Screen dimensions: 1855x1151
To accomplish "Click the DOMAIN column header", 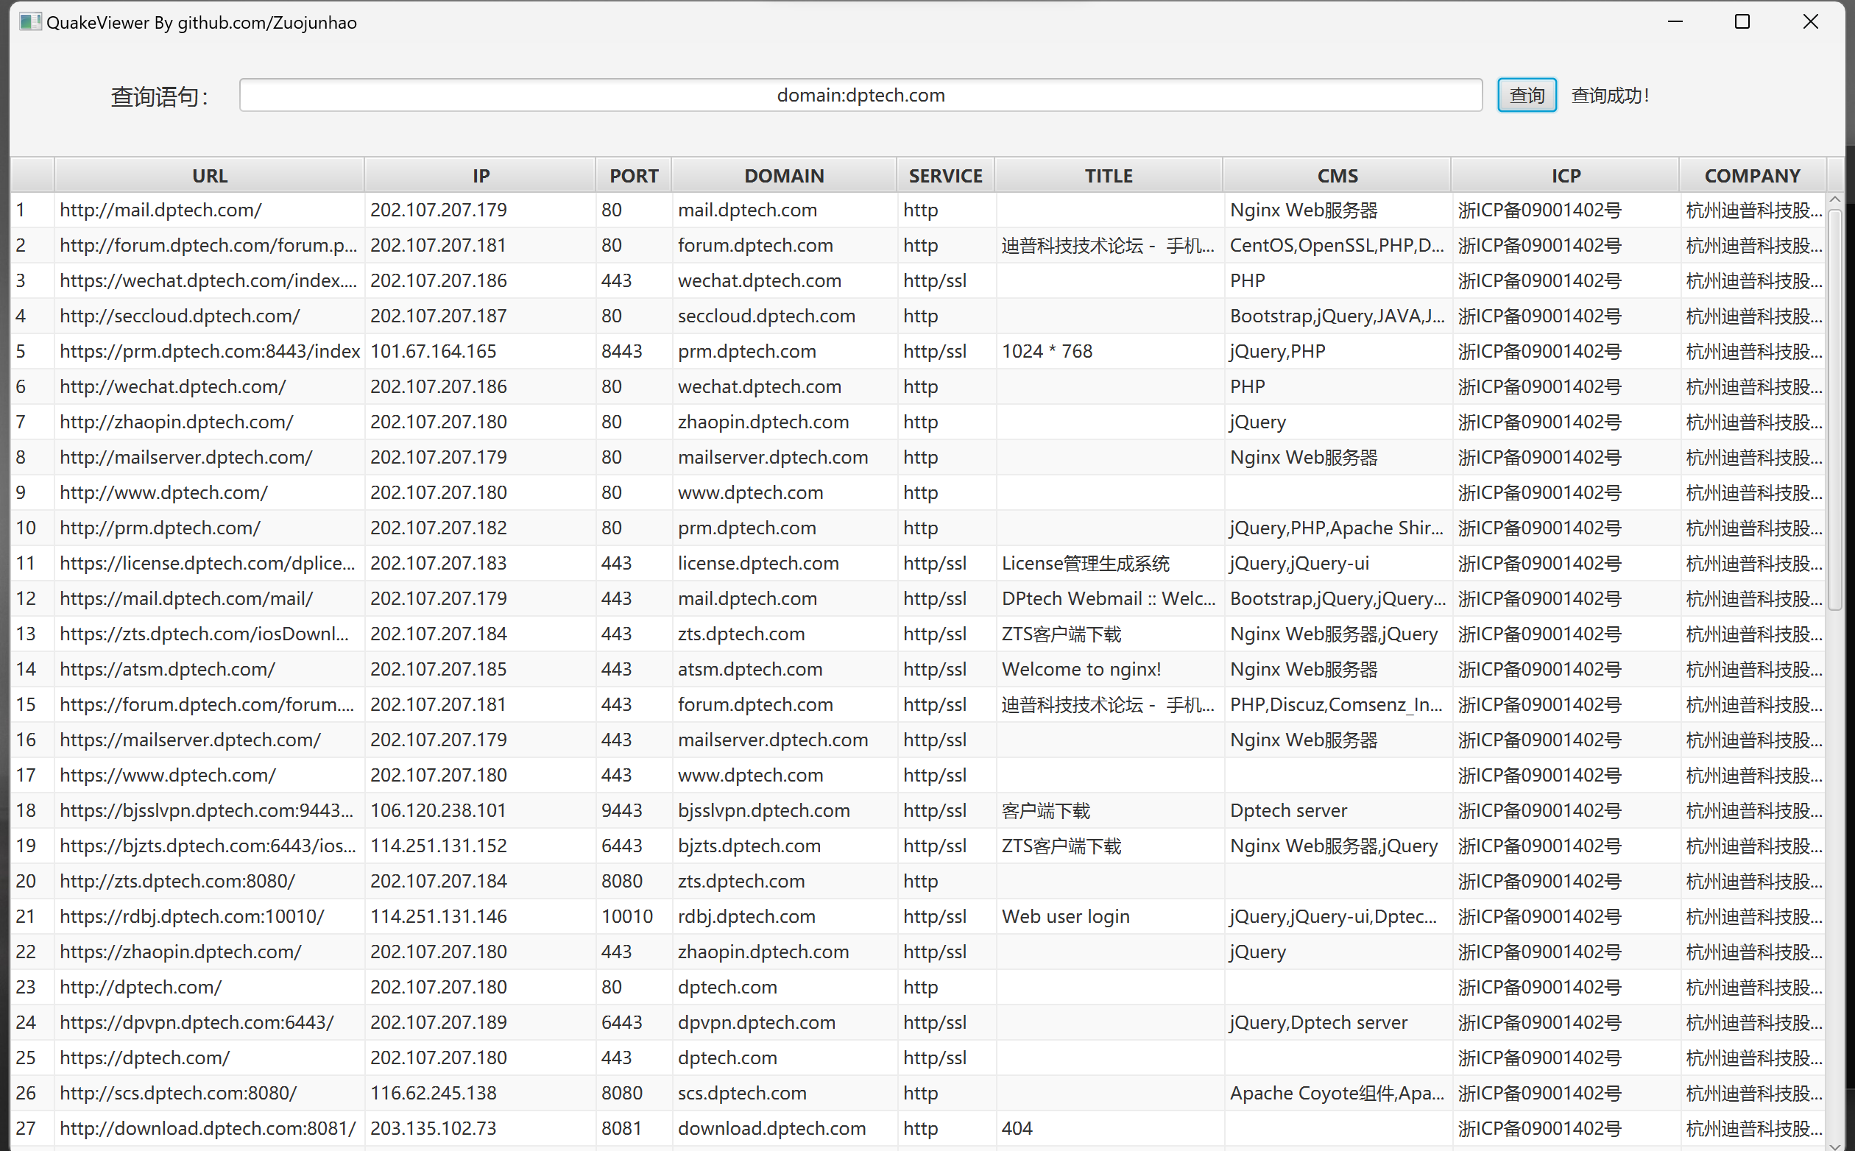I will coord(784,176).
